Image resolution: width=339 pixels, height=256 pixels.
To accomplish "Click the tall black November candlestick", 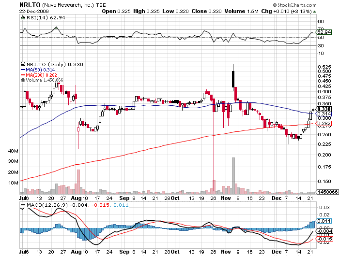I will click(x=233, y=79).
